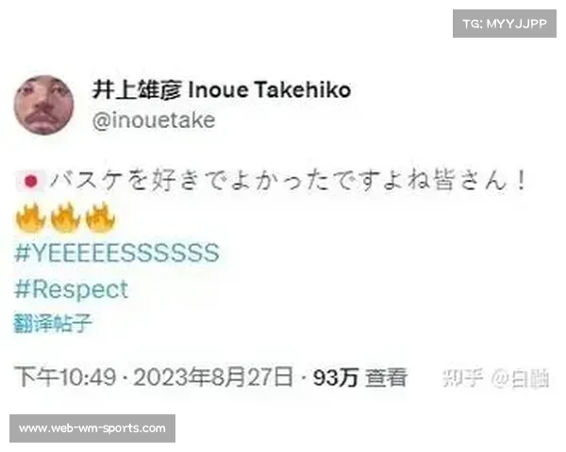Click the romanized name Inoue Takehiko
The height and width of the screenshot is (452, 566).
coord(270,89)
